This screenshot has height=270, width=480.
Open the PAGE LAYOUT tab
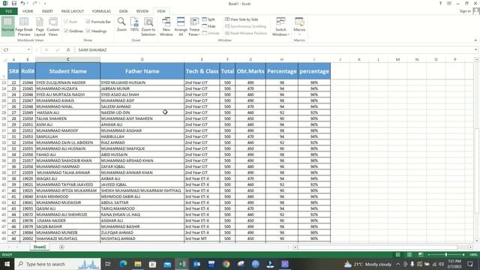tap(73, 11)
